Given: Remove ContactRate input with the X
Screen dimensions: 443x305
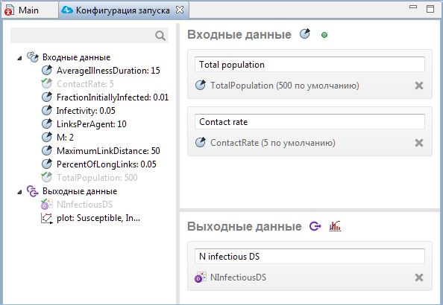Looking at the screenshot, I should [x=419, y=143].
